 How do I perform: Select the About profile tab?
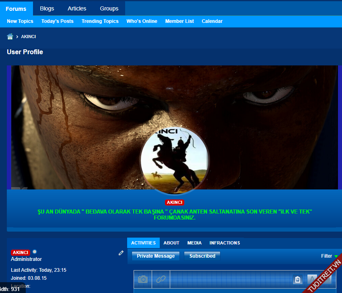[171, 243]
